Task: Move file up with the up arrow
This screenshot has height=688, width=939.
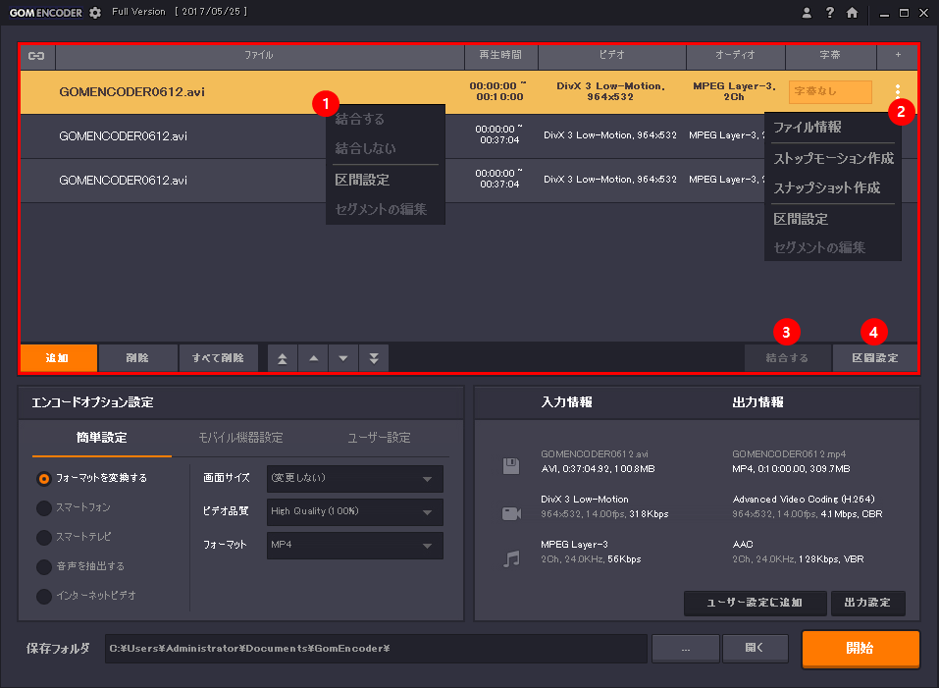Action: (313, 358)
